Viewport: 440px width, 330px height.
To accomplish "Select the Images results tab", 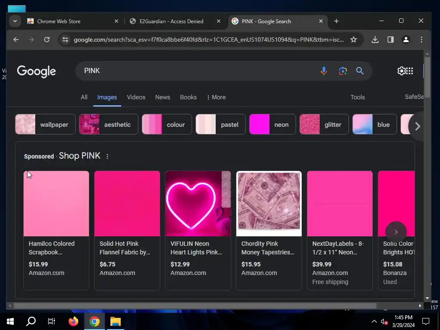I will (x=107, y=97).
